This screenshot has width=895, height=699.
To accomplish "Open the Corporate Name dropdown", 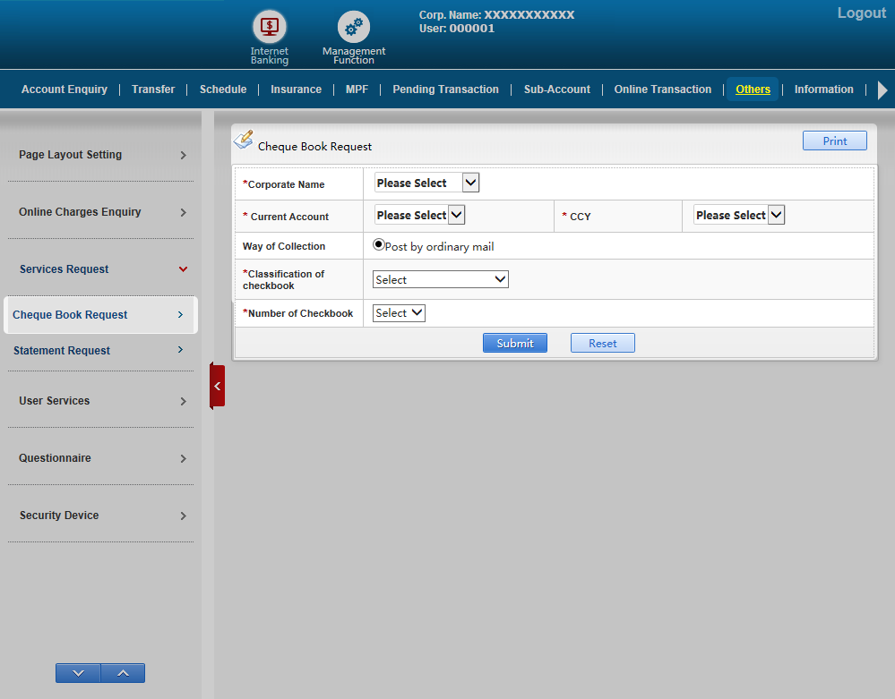I will 427,183.
